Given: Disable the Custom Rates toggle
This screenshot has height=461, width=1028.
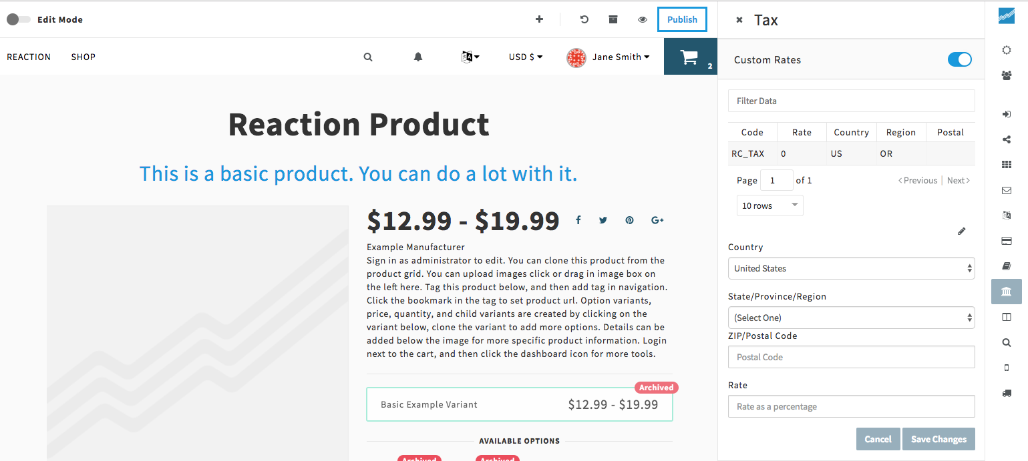Looking at the screenshot, I should [x=959, y=60].
